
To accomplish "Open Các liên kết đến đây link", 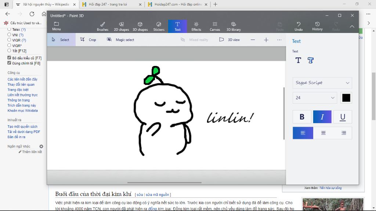I will coord(22,79).
